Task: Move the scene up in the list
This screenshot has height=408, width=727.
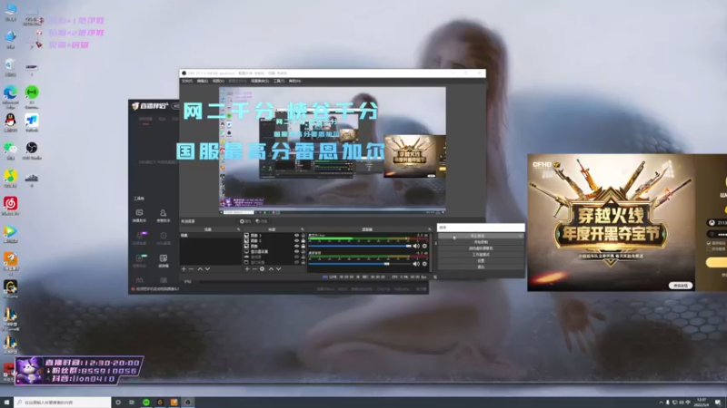Action: click(200, 268)
